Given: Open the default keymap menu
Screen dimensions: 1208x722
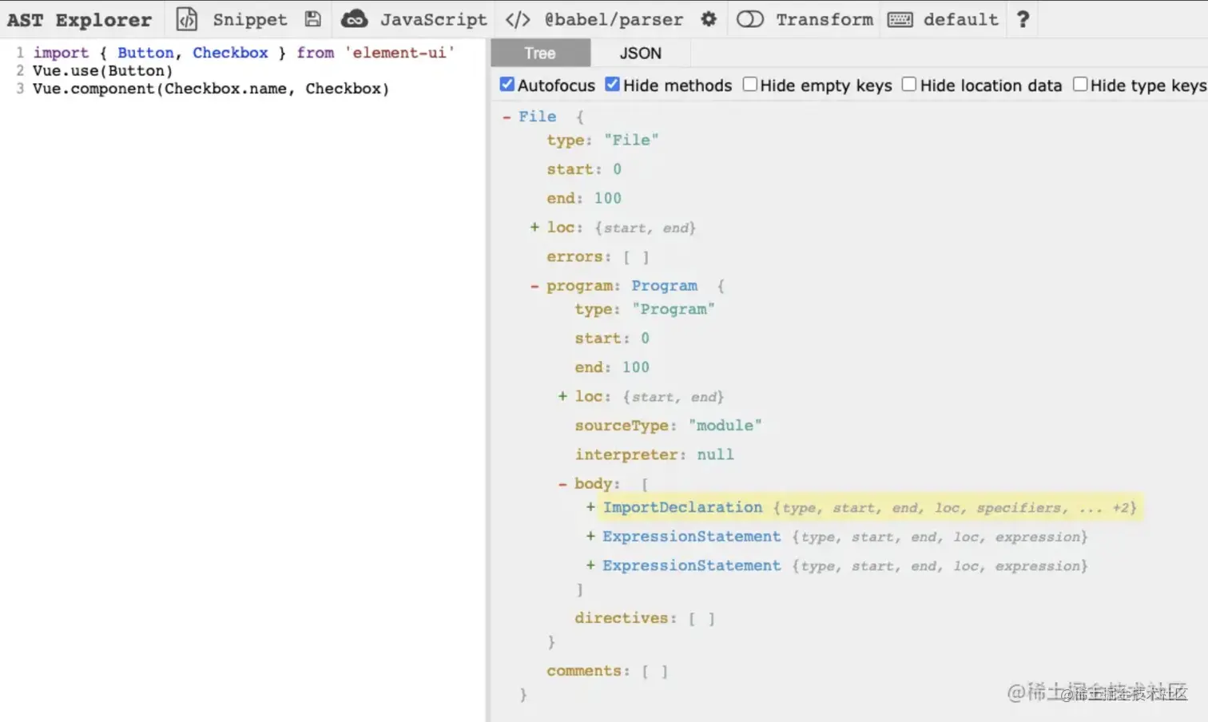Looking at the screenshot, I should pos(961,19).
